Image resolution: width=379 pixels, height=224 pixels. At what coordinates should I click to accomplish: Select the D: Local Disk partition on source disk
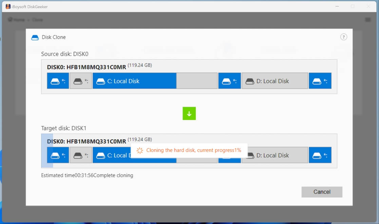(x=274, y=81)
